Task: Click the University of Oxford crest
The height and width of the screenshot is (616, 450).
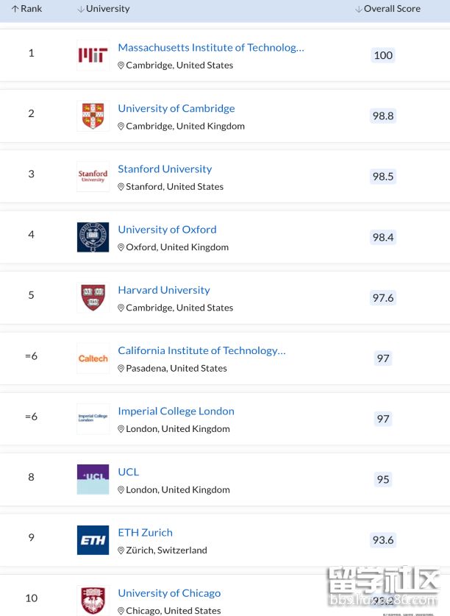Action: click(93, 237)
